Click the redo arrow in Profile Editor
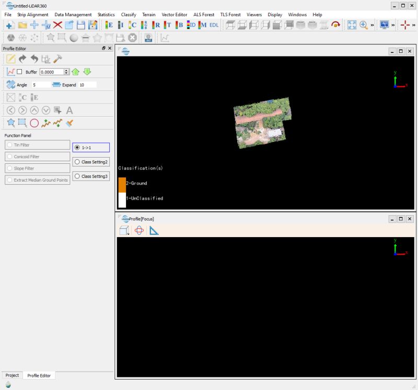Viewport: 418px width, 390px height. [x=21, y=59]
